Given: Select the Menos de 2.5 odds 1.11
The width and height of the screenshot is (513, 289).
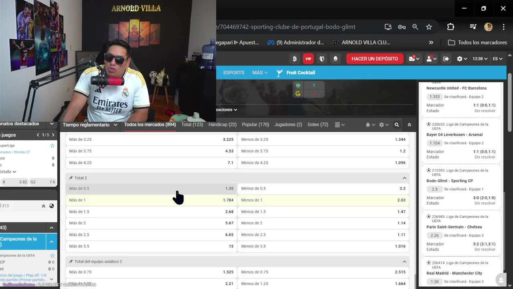Looking at the screenshot, I should click(x=323, y=234).
